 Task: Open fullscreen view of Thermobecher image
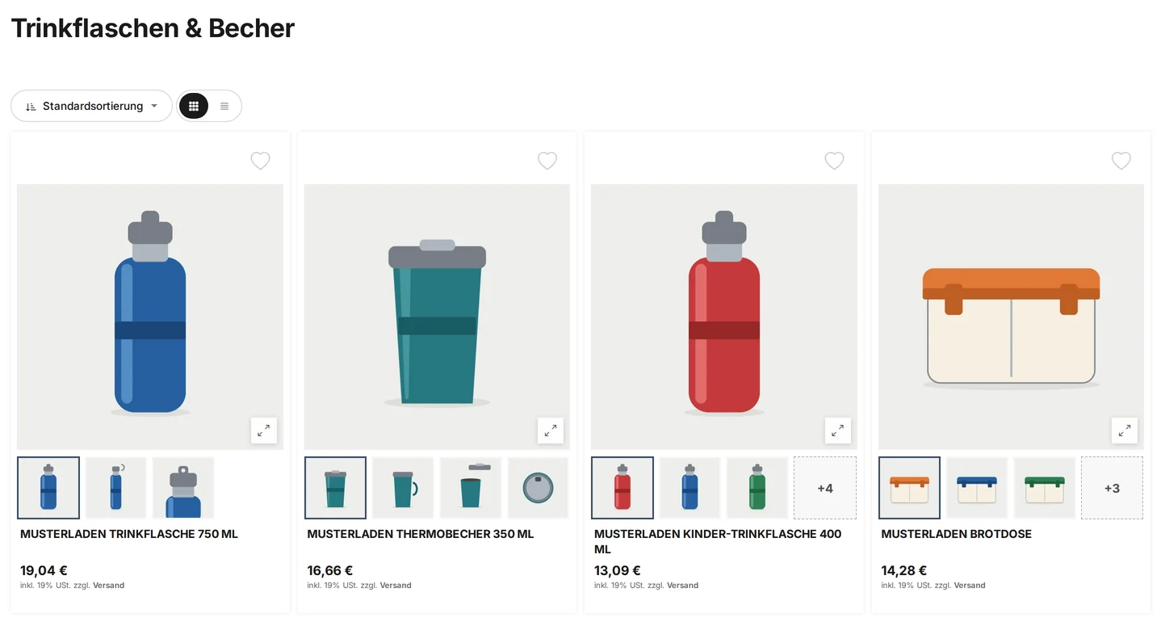[551, 431]
